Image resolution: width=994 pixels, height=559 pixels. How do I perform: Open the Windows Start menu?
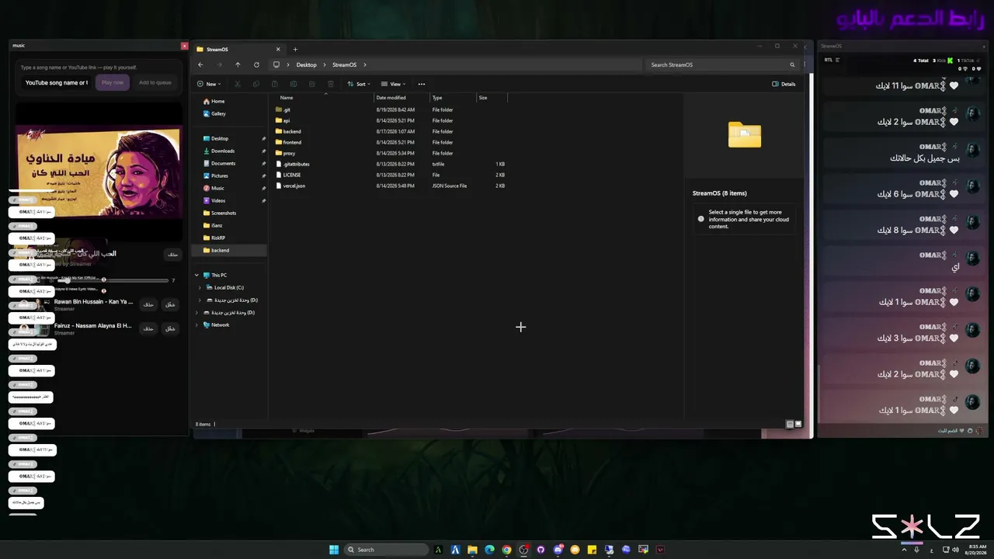coord(334,550)
